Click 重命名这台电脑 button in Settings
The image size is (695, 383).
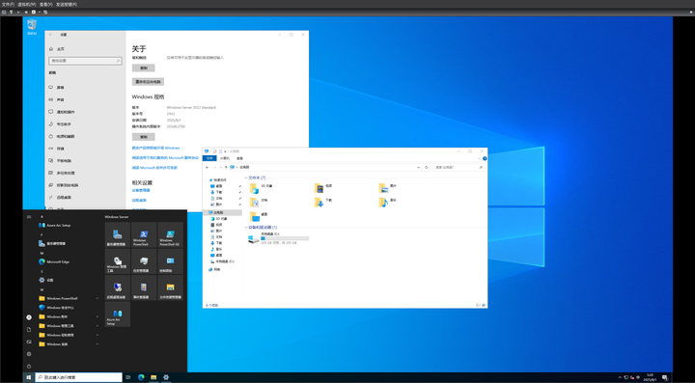click(x=148, y=82)
